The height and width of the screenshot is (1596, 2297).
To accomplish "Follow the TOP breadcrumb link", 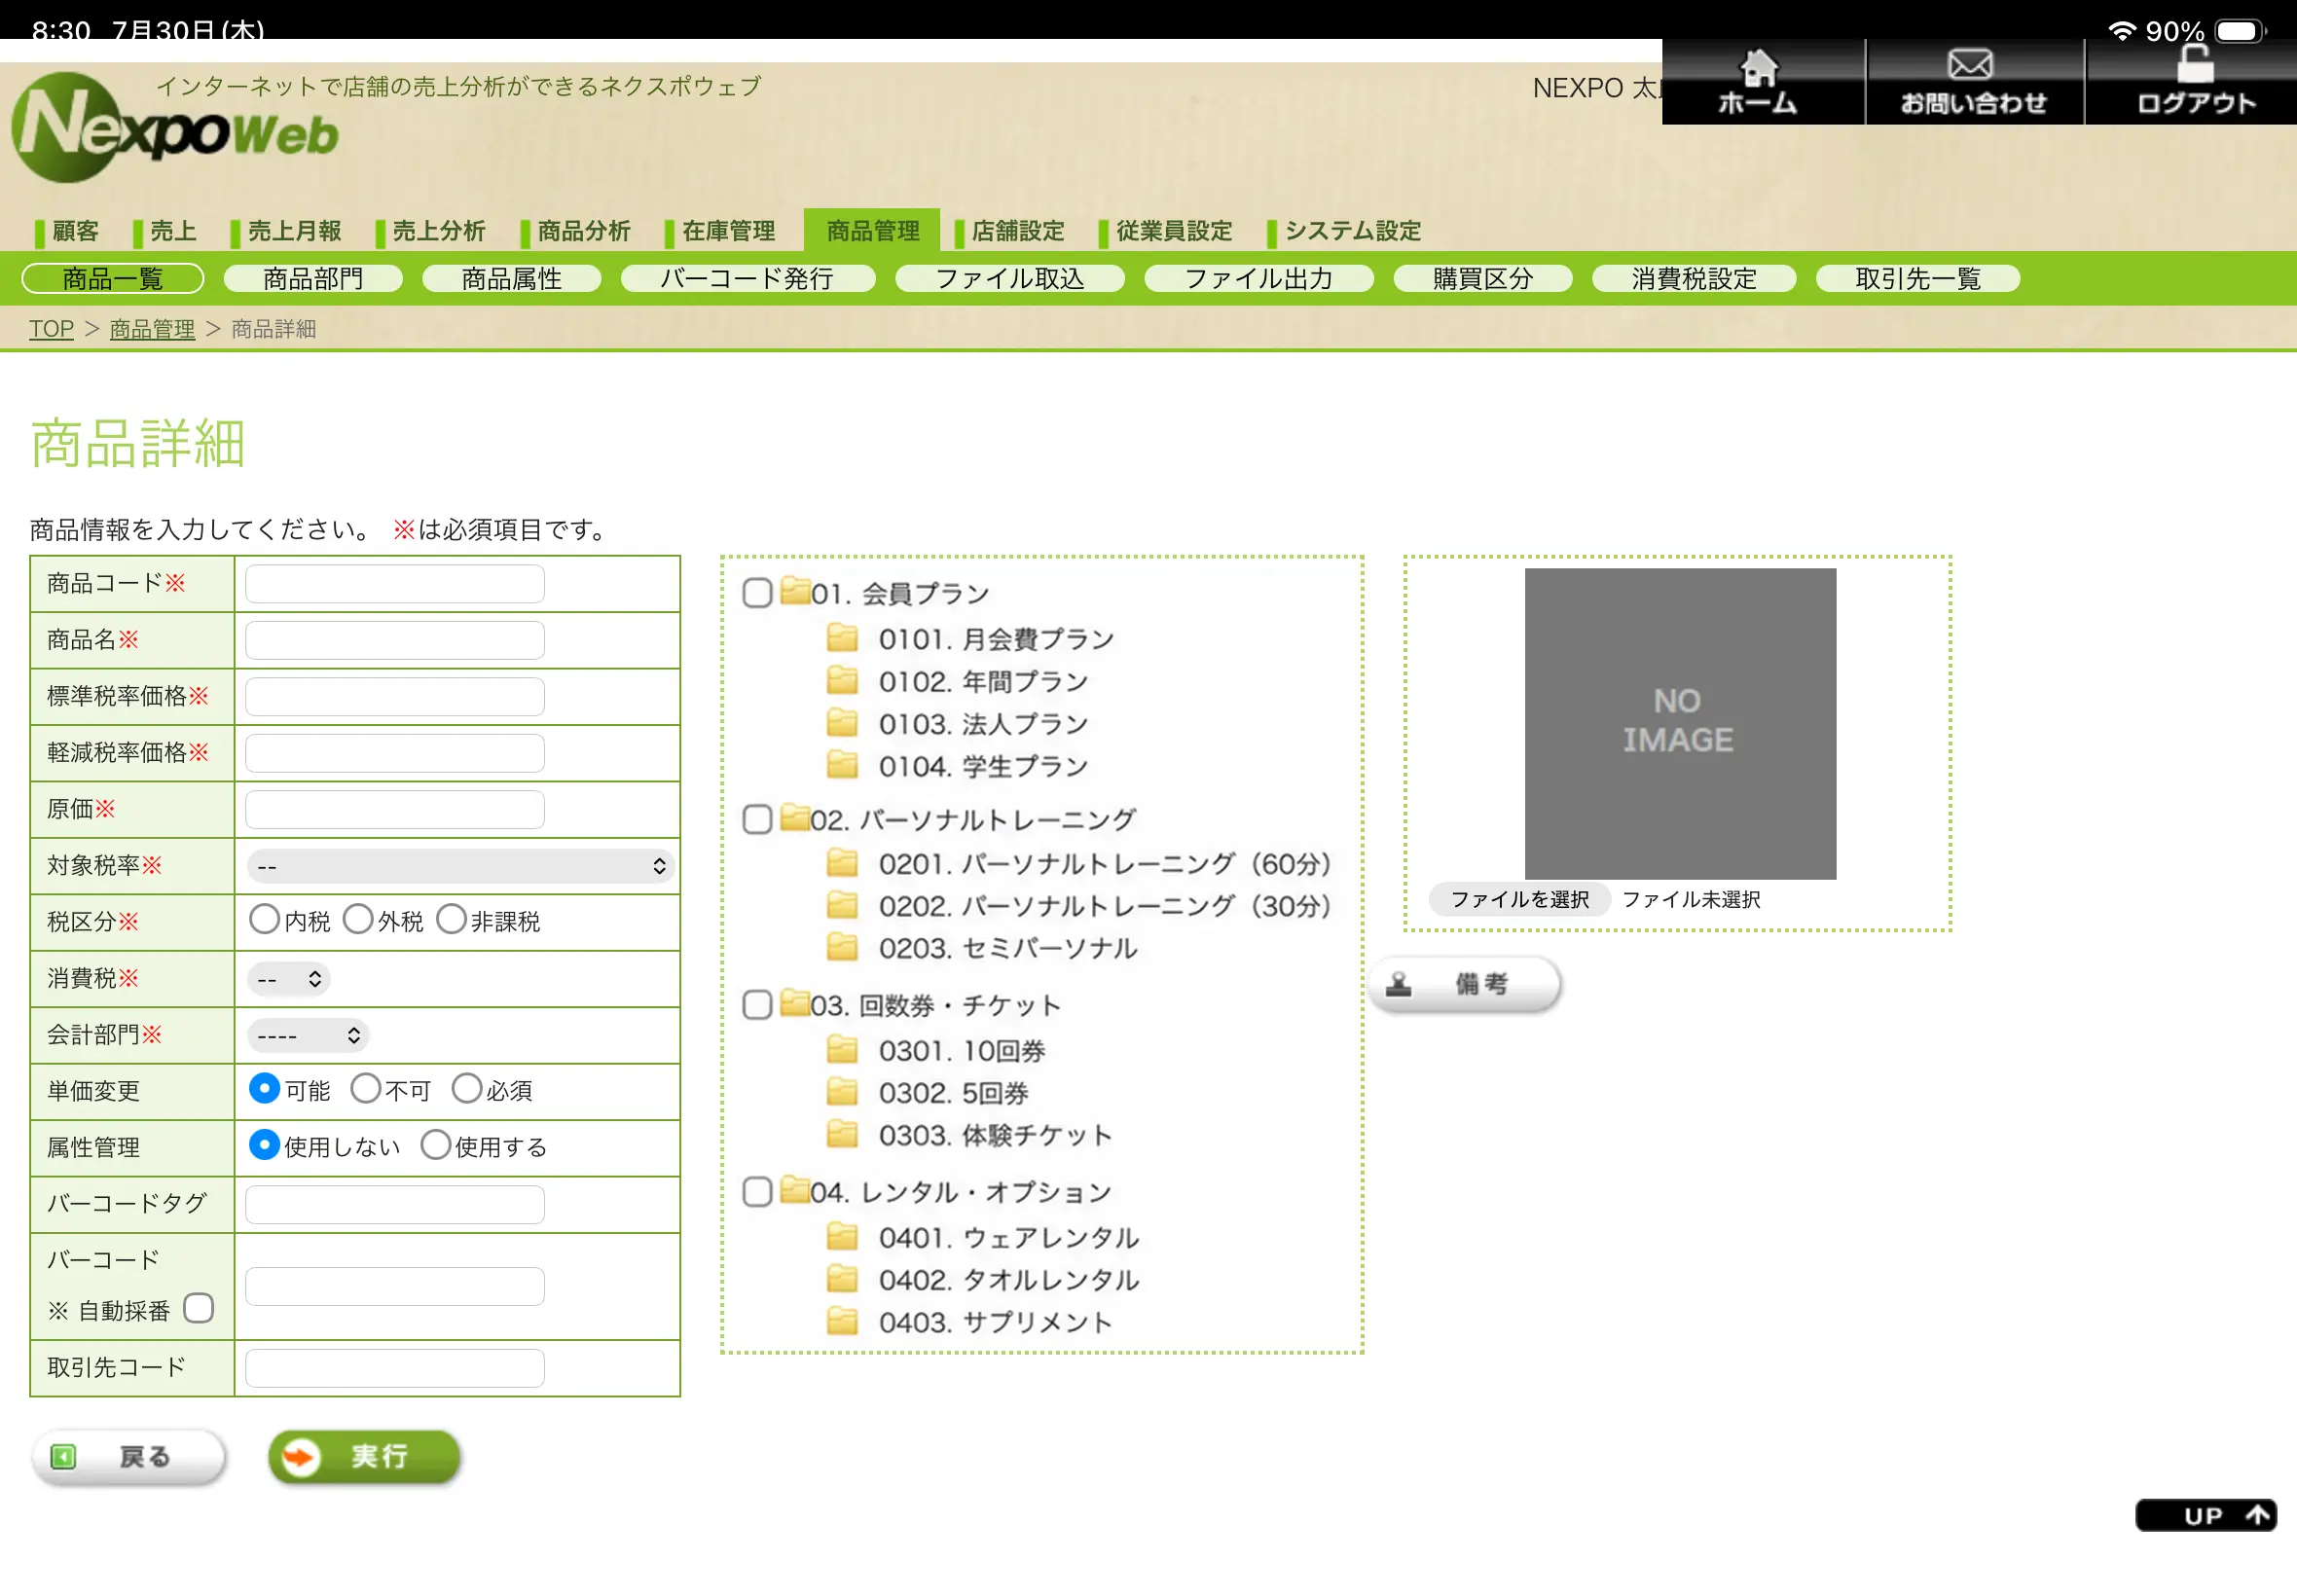I will [51, 329].
